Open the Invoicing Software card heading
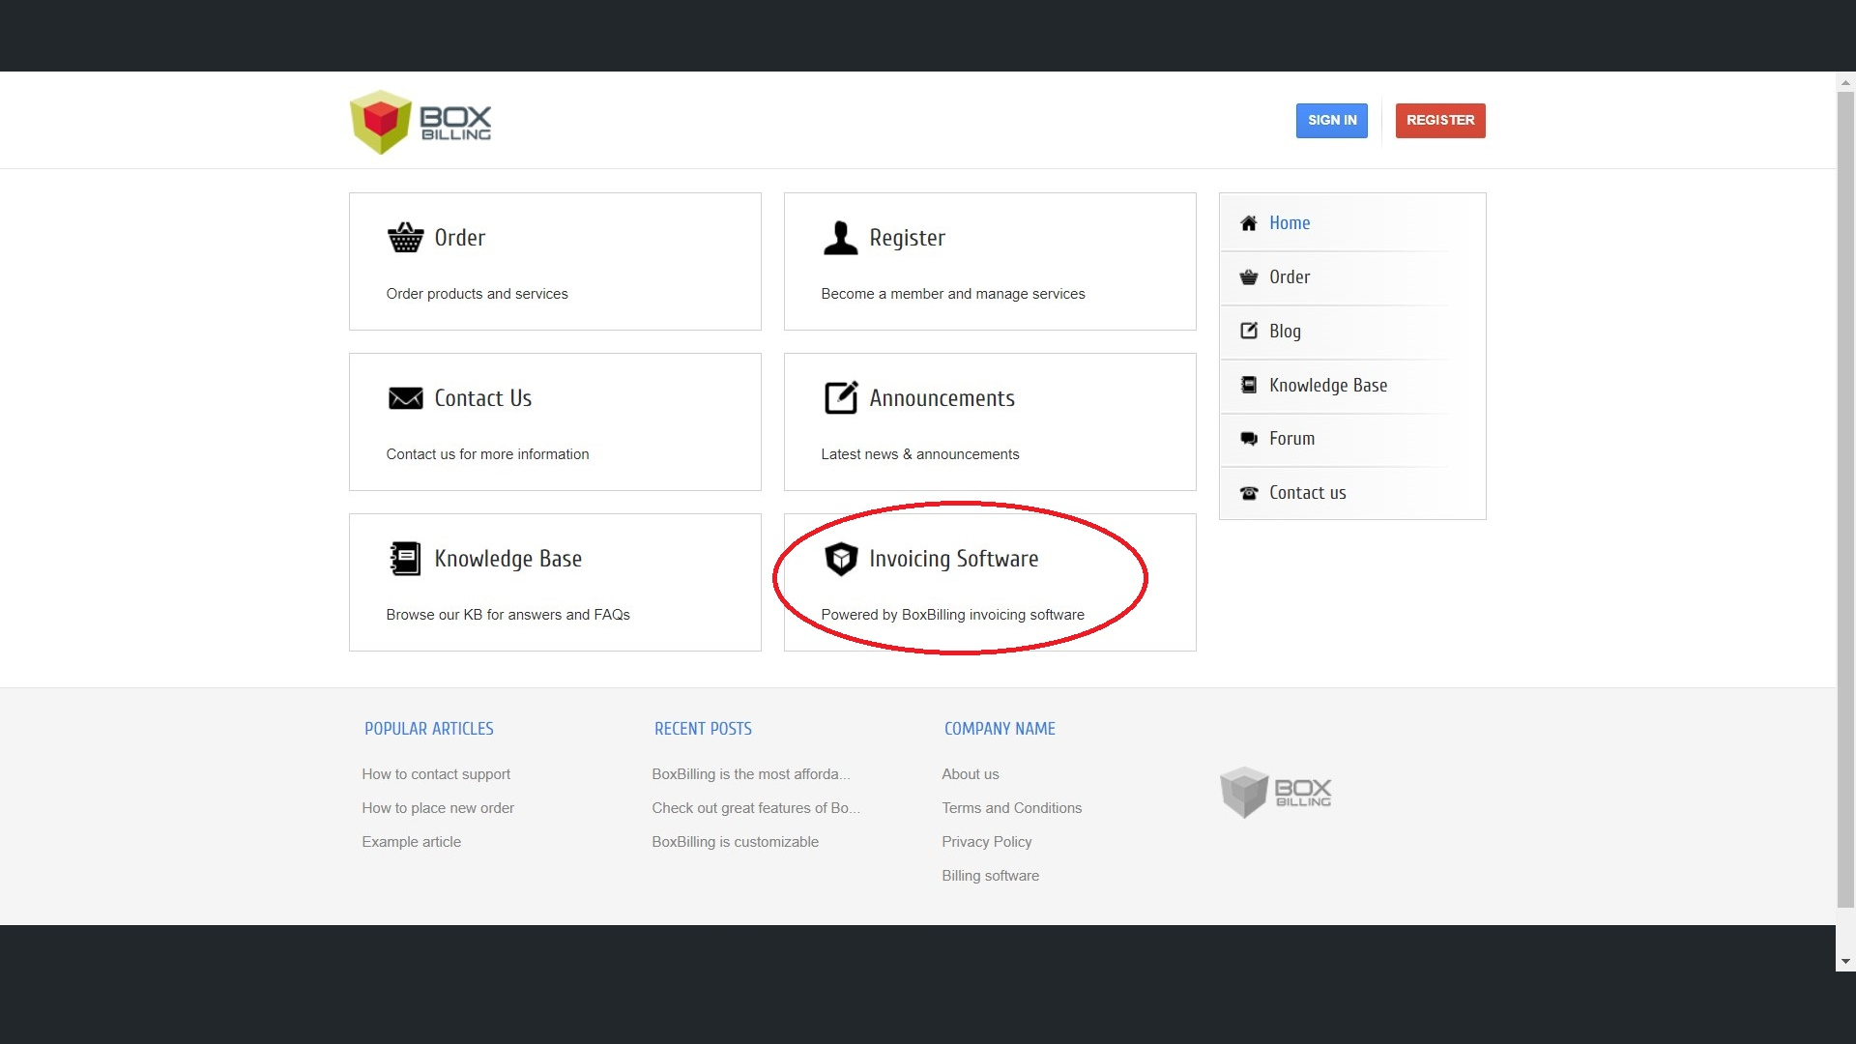Screen dimensions: 1856x1044 953,559
